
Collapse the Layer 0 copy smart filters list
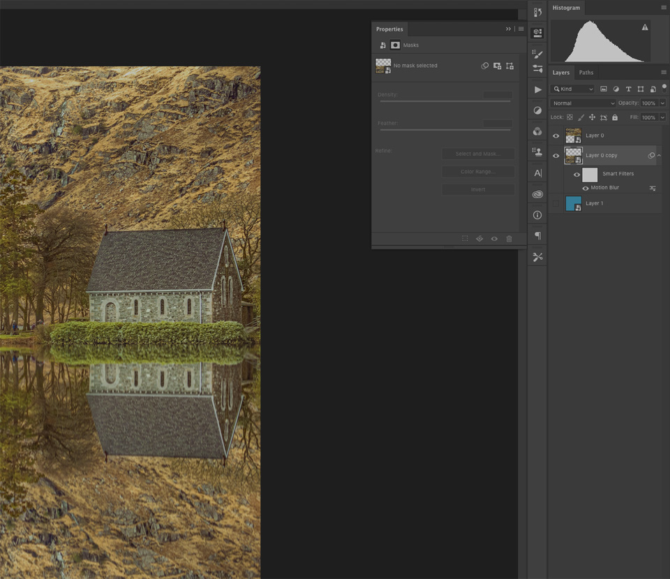click(660, 156)
